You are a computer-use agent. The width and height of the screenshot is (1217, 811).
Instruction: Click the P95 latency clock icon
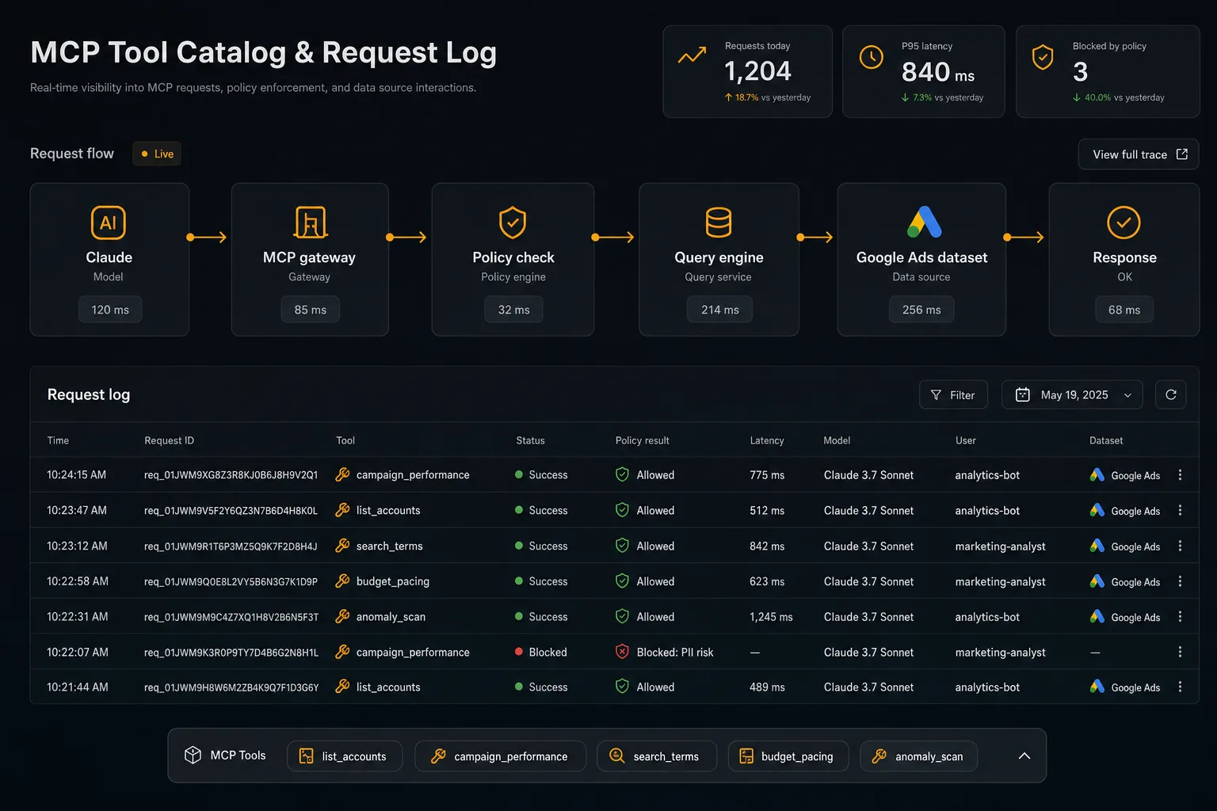[872, 57]
